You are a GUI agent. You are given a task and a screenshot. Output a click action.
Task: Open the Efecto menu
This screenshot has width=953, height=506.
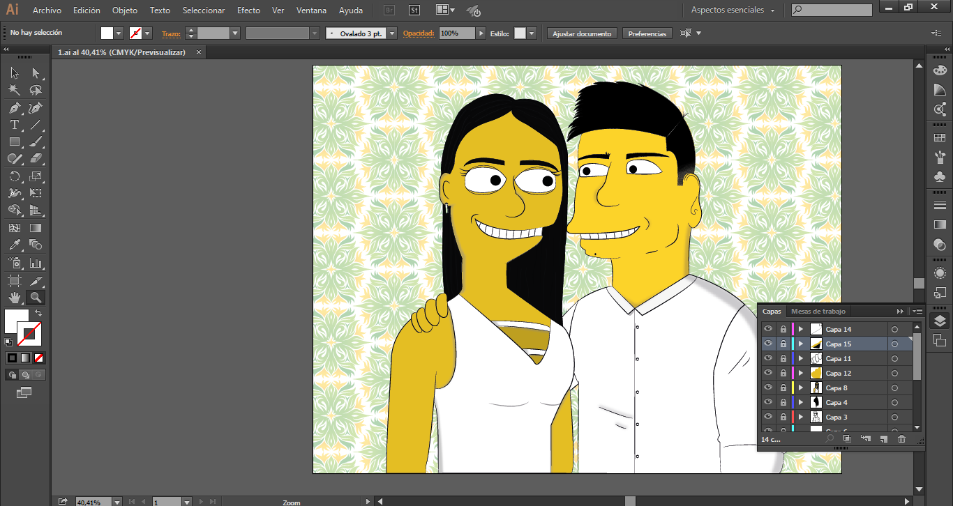click(248, 10)
